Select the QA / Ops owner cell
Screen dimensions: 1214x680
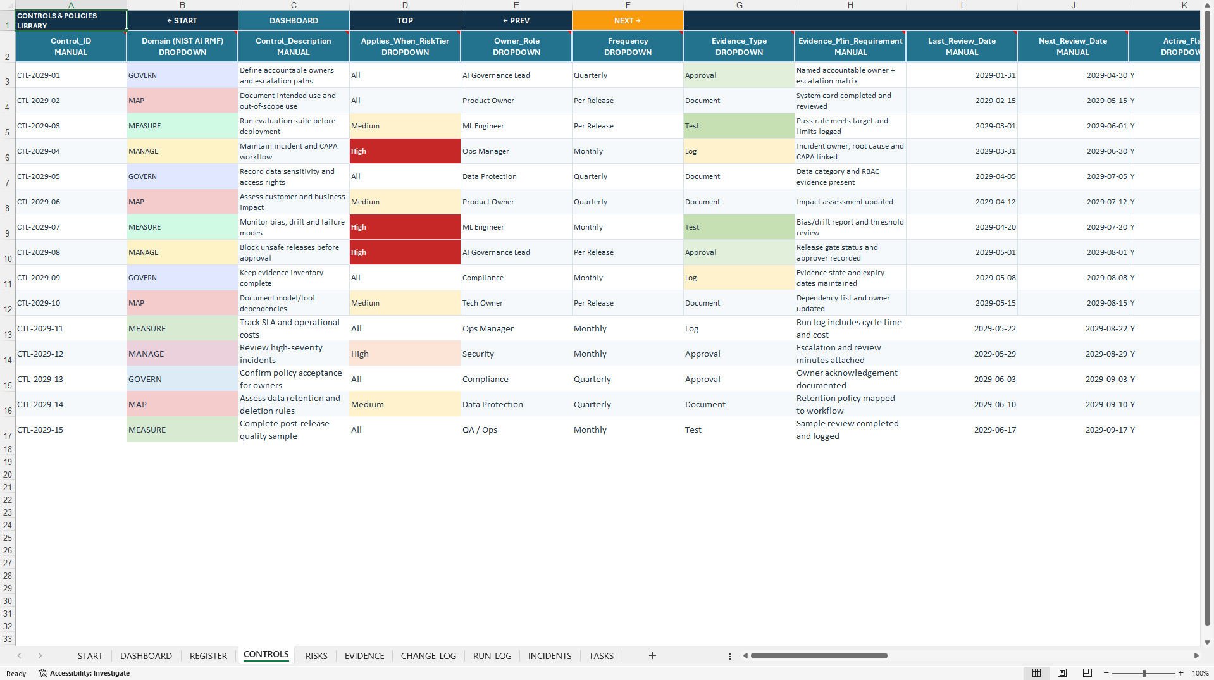(516, 430)
